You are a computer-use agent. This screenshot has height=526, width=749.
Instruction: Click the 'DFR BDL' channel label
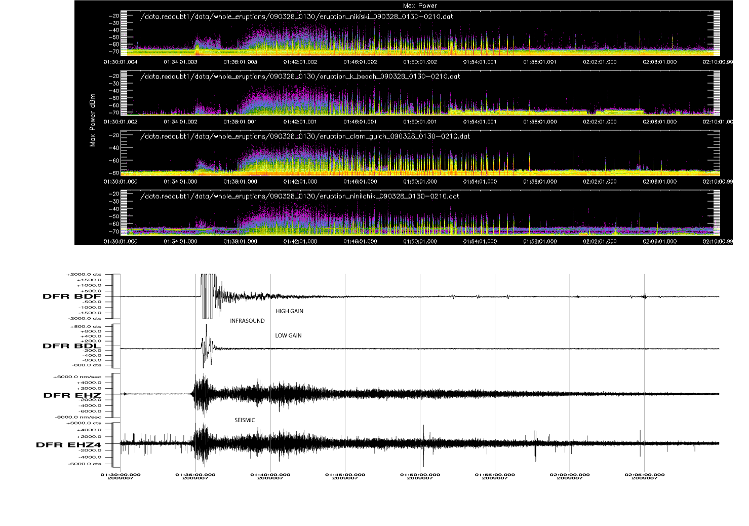coord(72,346)
